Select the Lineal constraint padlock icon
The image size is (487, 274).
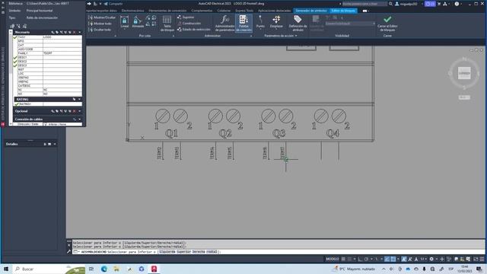pyautogui.click(x=124, y=22)
